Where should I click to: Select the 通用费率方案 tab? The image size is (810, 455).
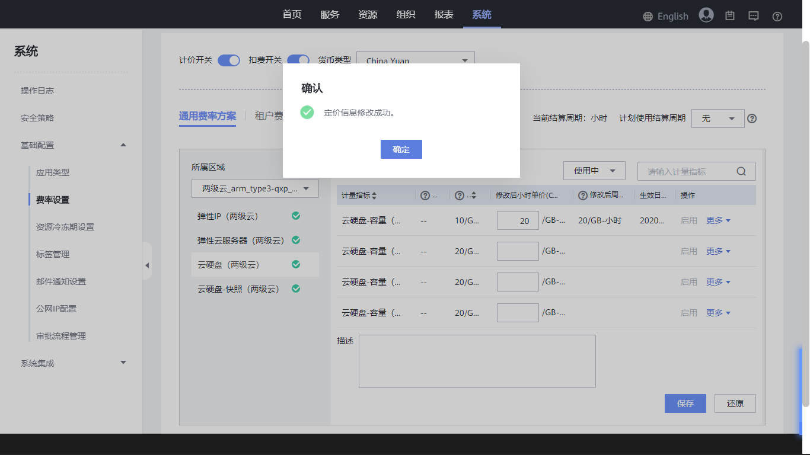[208, 116]
